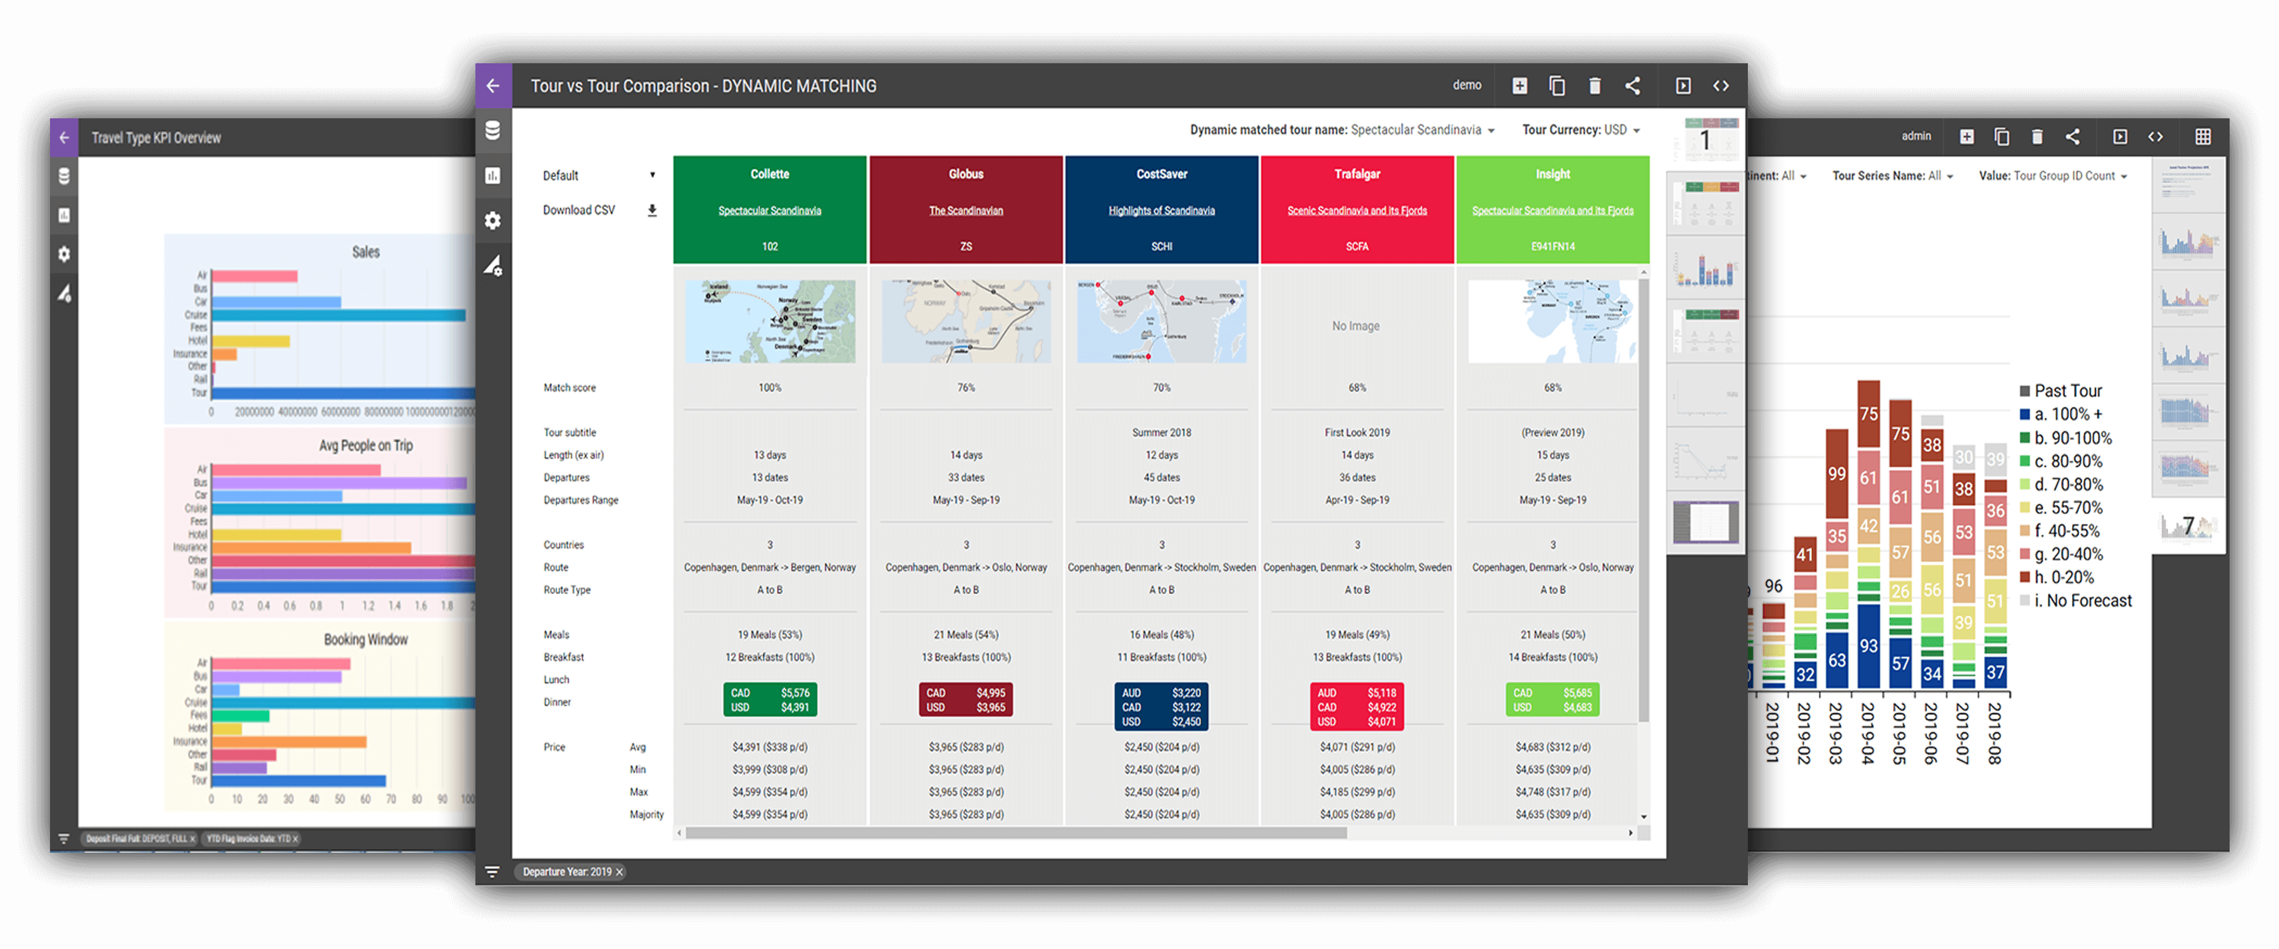
Task: Click presentation play icon in admin window header
Action: 2119,136
